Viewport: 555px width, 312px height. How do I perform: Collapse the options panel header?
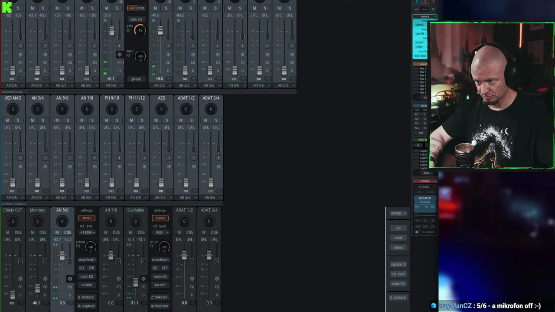(425, 16)
